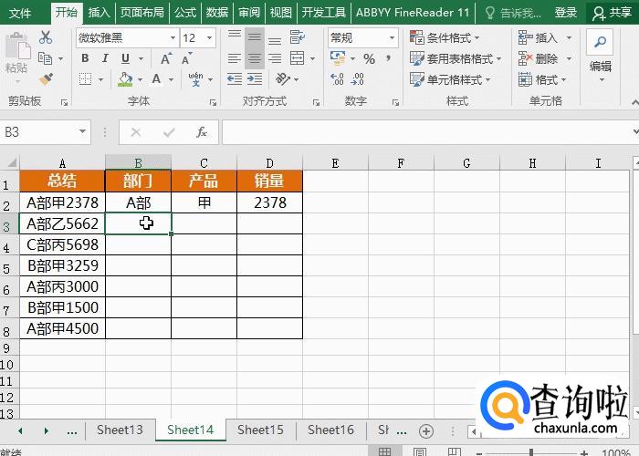Toggle bold formatting
Viewport: 639px width, 456px height.
pyautogui.click(x=85, y=58)
